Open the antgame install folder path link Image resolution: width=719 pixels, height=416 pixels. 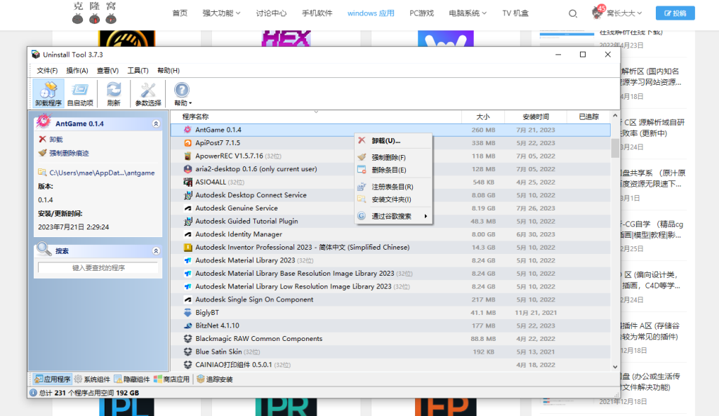[x=102, y=173]
